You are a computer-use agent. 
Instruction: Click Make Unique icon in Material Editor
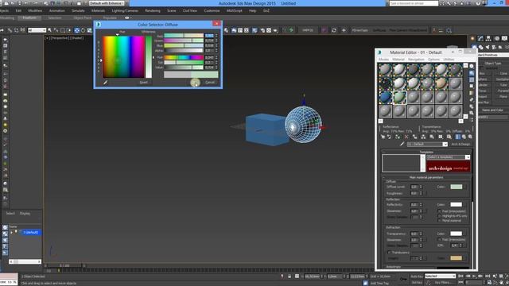click(x=423, y=137)
